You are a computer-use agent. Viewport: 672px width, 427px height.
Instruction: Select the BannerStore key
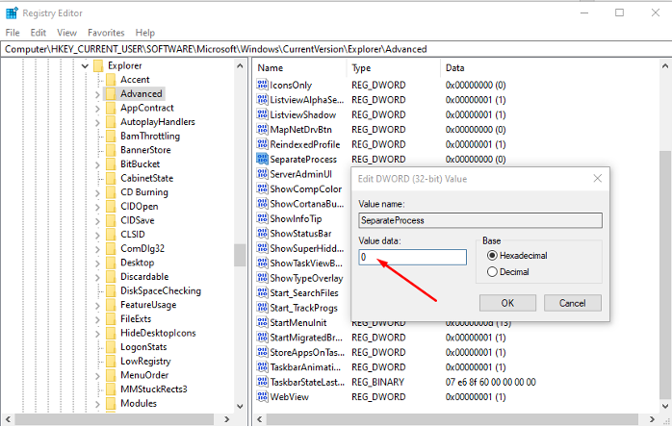pyautogui.click(x=145, y=149)
